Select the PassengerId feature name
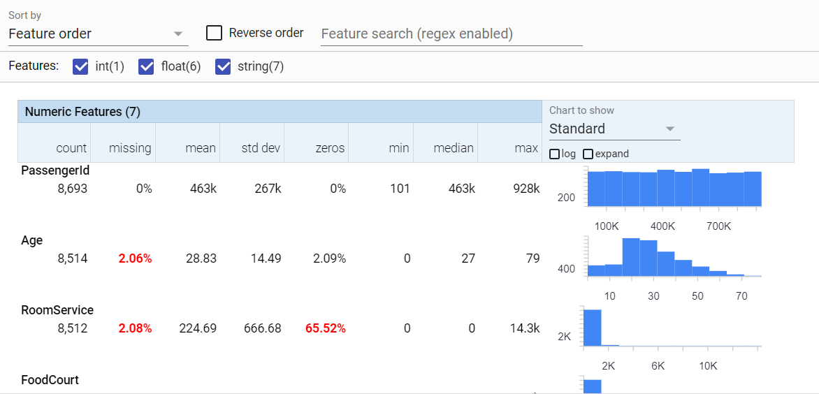This screenshot has width=819, height=394. click(55, 170)
